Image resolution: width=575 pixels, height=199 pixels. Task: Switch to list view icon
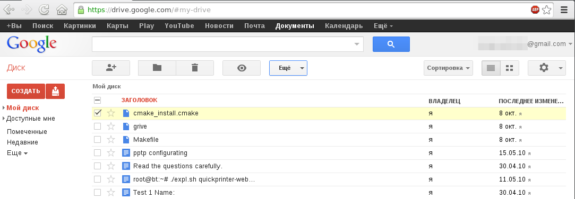tap(491, 68)
